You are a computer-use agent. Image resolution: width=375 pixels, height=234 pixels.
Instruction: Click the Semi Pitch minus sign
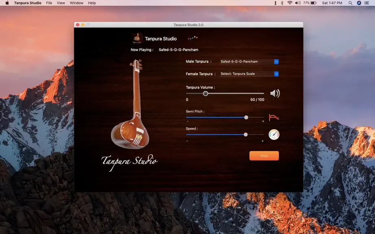point(187,121)
